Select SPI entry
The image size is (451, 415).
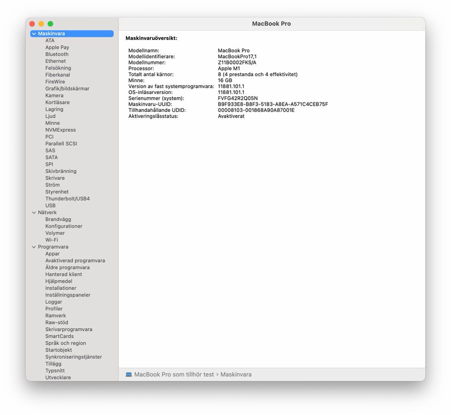(49, 164)
